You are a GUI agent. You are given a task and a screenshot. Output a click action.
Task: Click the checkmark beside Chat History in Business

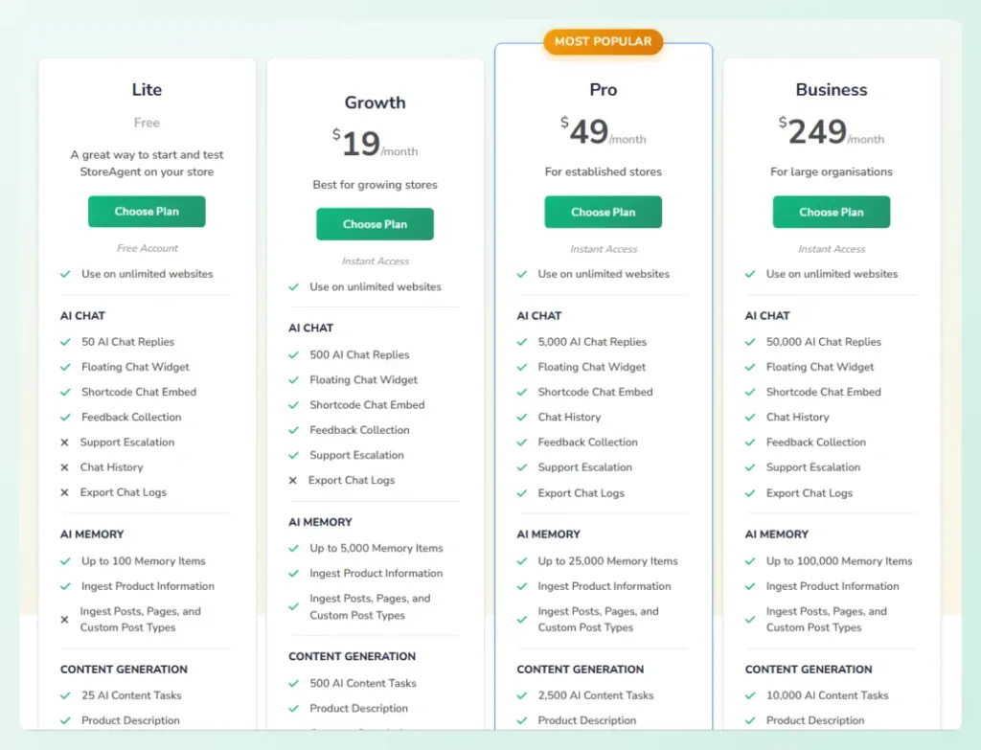(750, 418)
